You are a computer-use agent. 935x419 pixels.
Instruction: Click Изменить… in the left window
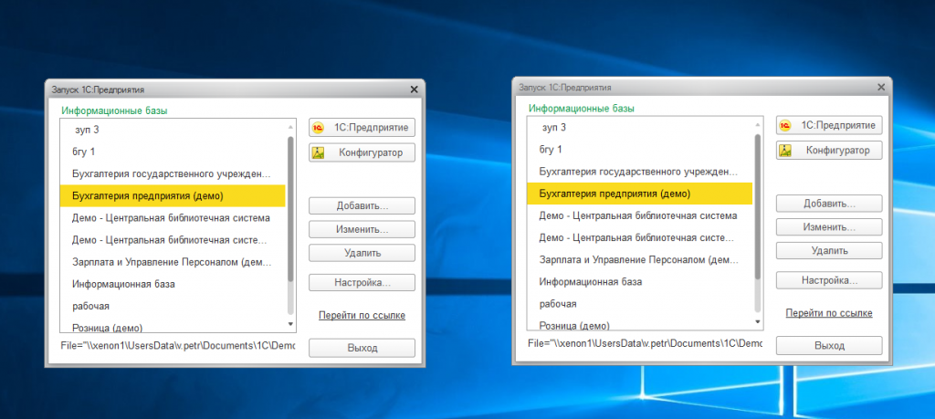(x=362, y=229)
